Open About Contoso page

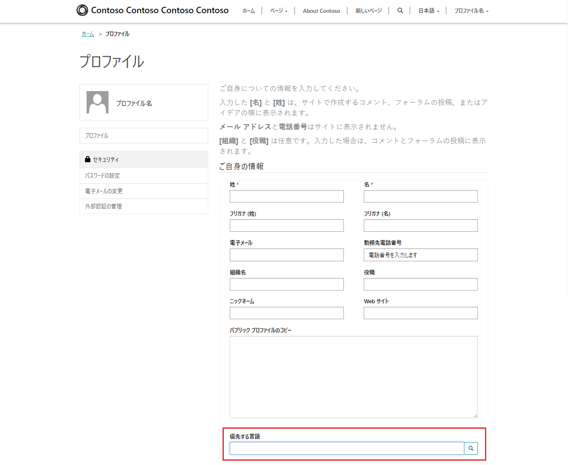click(321, 11)
